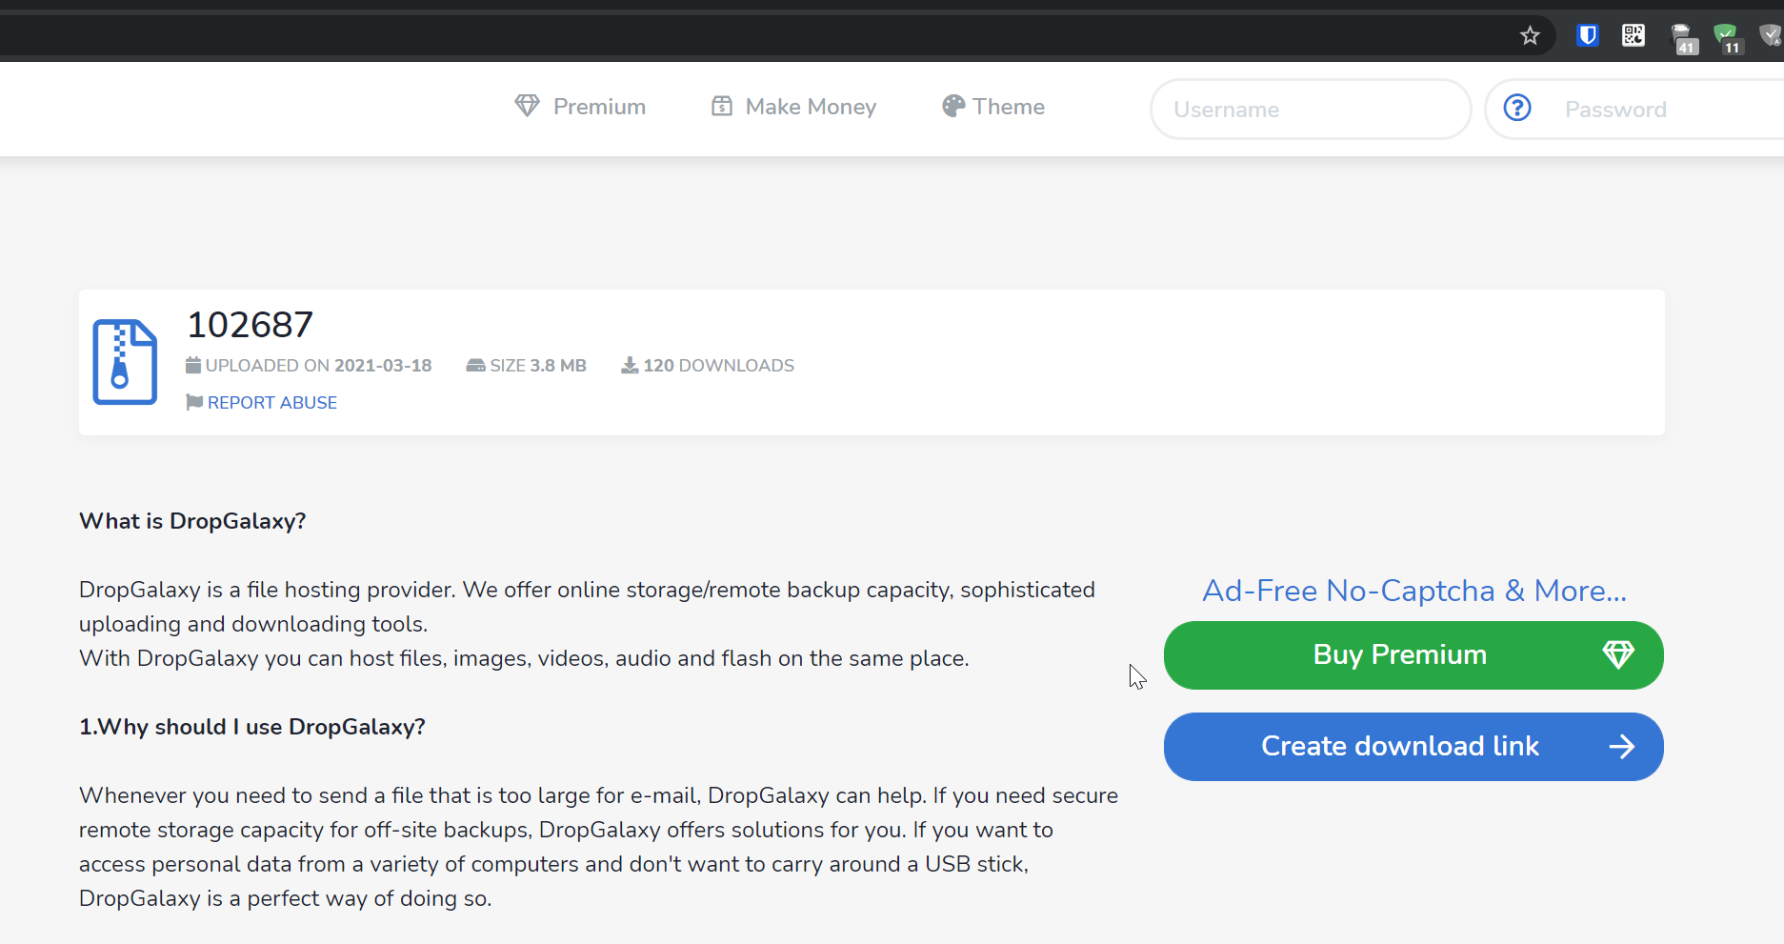Click the Premium diamond icon in the navbar
The width and height of the screenshot is (1784, 944).
coord(528,106)
